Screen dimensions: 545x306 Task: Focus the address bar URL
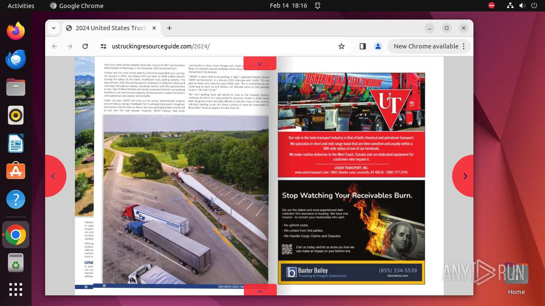(x=161, y=46)
